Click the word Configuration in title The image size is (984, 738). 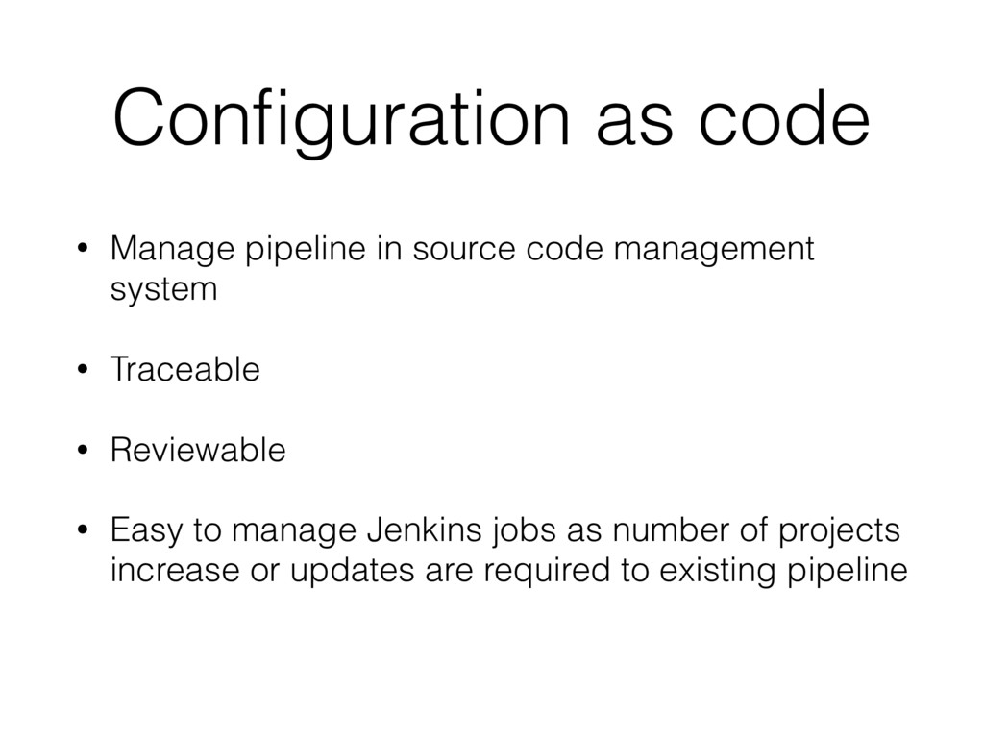coord(342,119)
